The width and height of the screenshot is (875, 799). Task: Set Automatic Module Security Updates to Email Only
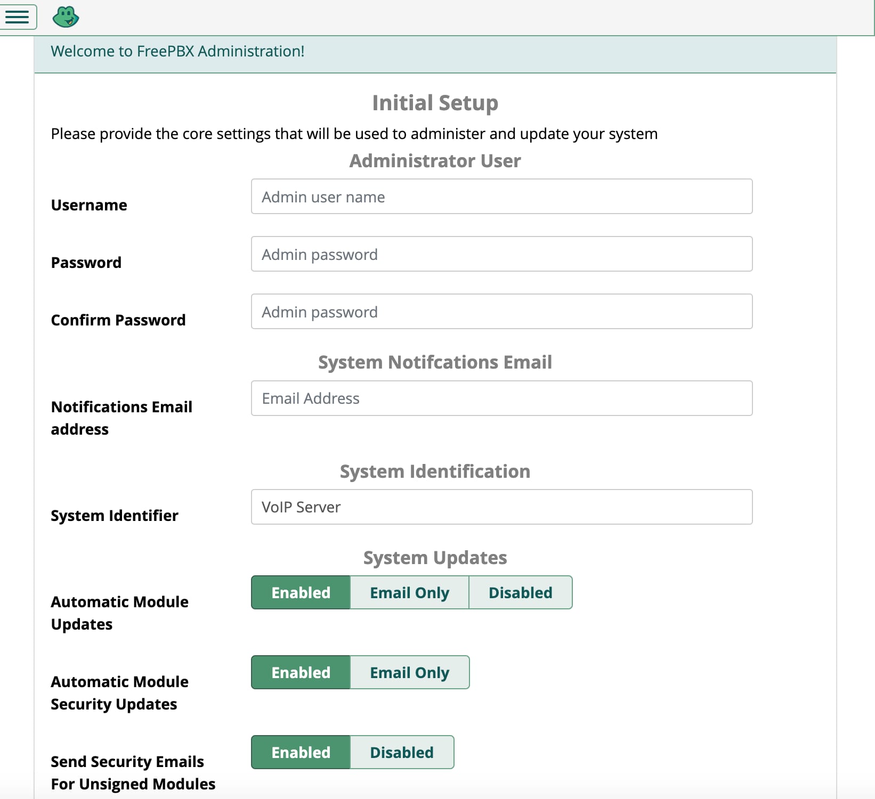click(409, 672)
